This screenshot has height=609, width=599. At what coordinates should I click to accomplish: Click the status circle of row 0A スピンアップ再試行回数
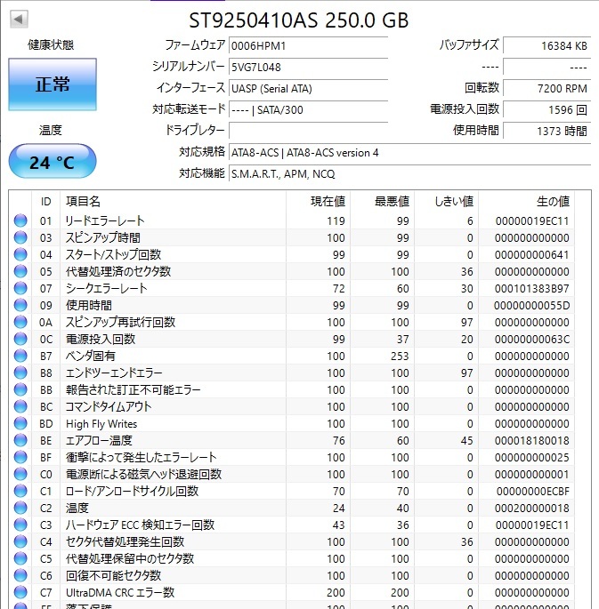point(20,322)
